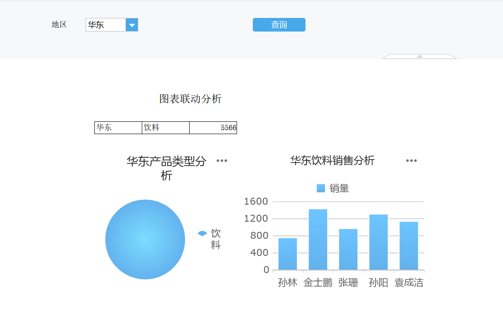Select the 金士鹏 sales bar

(318, 239)
